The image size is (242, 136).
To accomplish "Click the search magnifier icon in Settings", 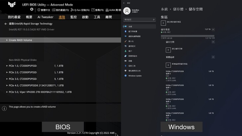I will (154, 20).
